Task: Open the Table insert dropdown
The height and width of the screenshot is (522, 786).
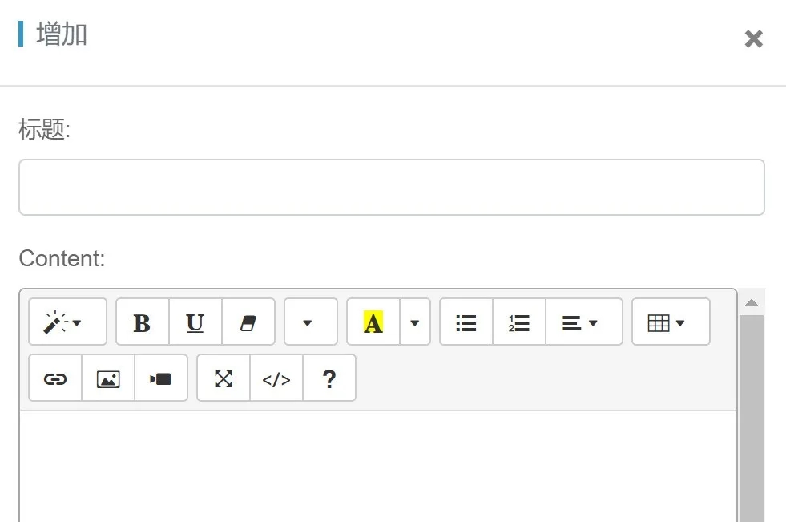Action: click(x=670, y=322)
